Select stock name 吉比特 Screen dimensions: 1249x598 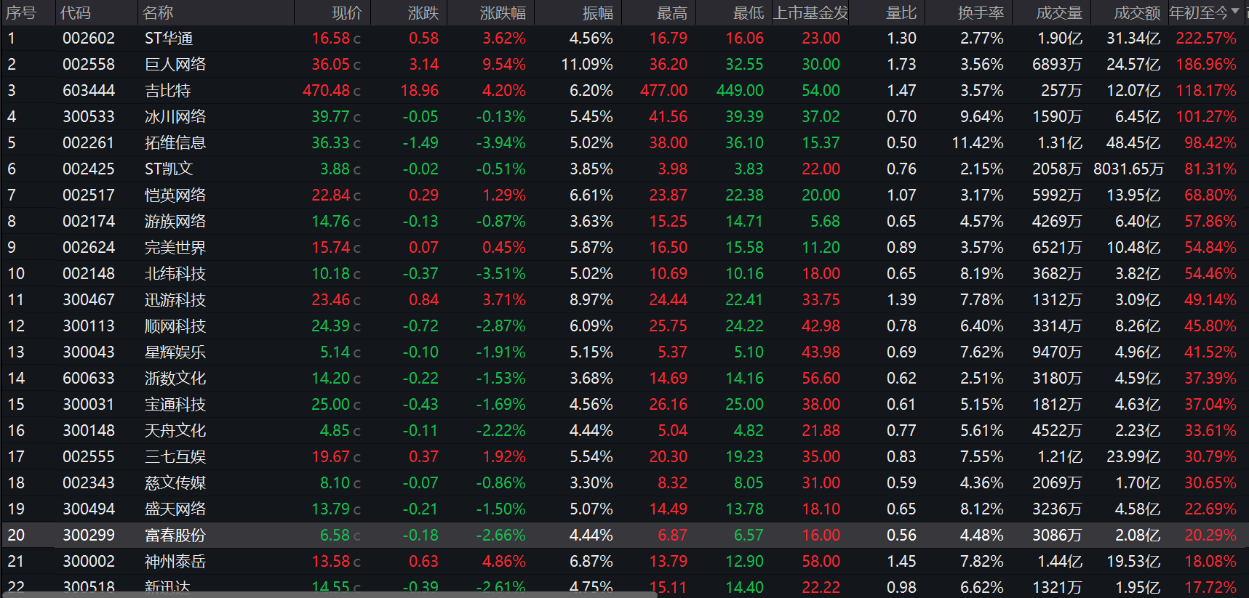(167, 90)
